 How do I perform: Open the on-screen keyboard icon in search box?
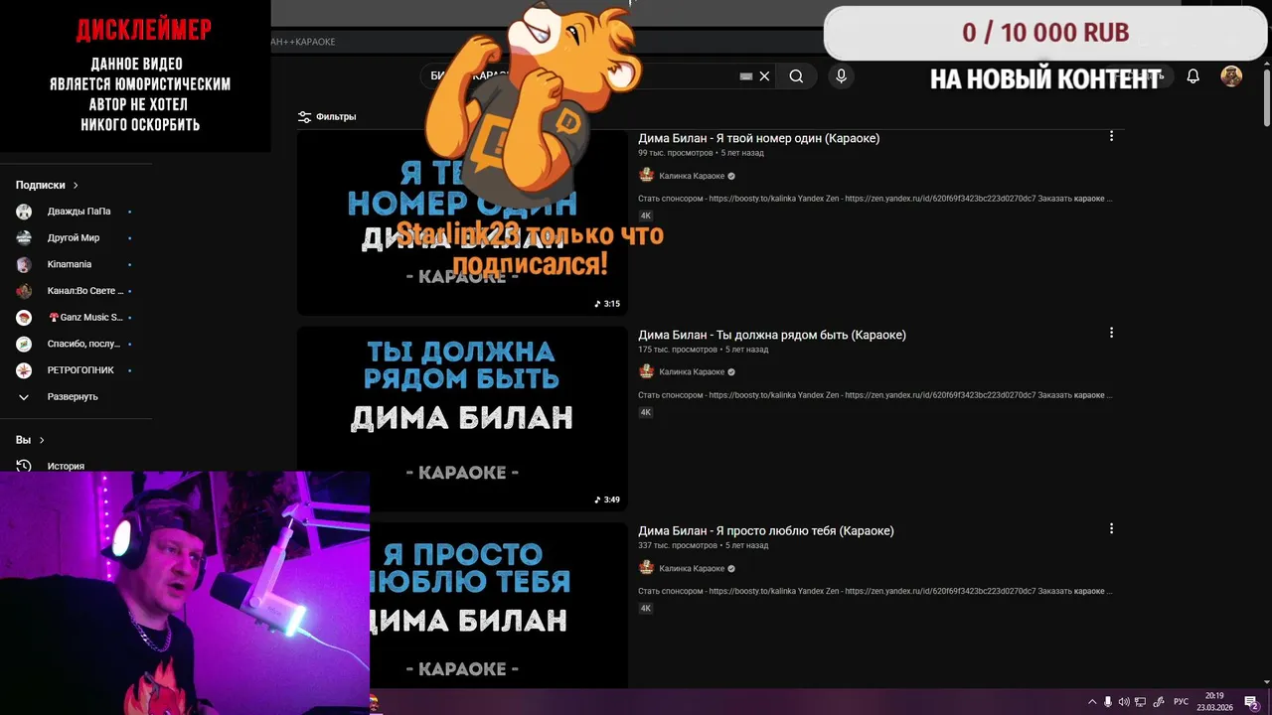click(x=746, y=76)
